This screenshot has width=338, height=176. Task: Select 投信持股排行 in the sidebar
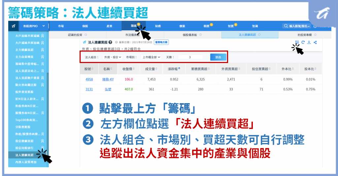click(x=24, y=148)
